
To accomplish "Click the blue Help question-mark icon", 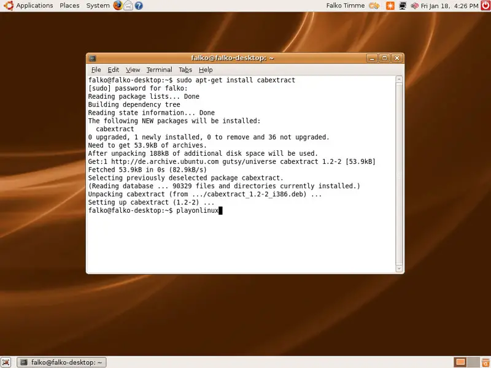I will click(x=139, y=6).
